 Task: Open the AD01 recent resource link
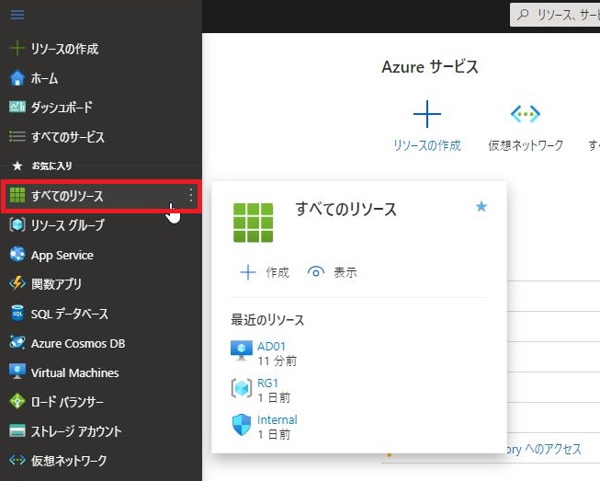pos(271,346)
